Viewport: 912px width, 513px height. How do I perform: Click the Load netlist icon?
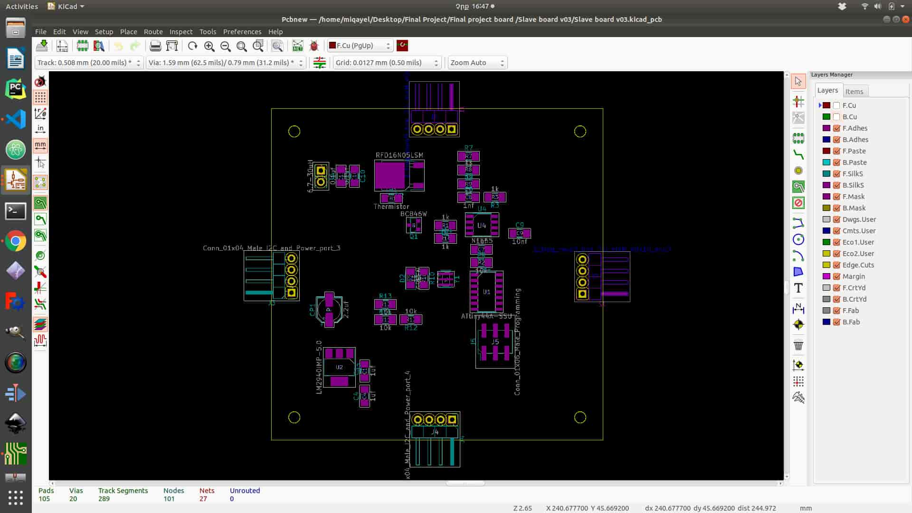[297, 46]
